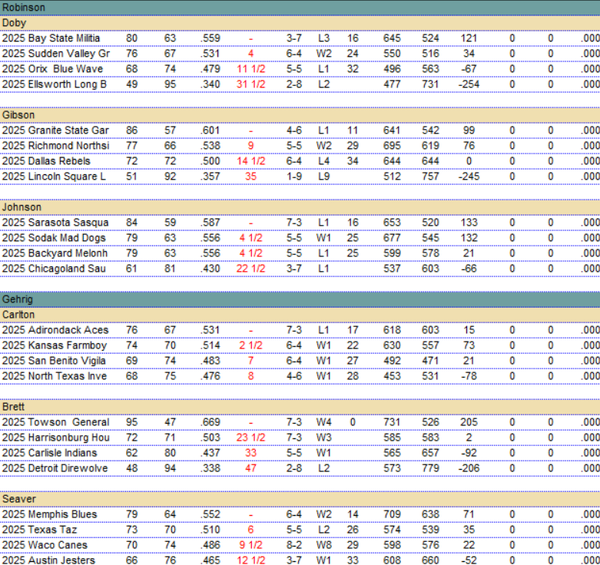Image resolution: width=600 pixels, height=565 pixels.
Task: Click the Seaver division header
Action: pyautogui.click(x=300, y=499)
